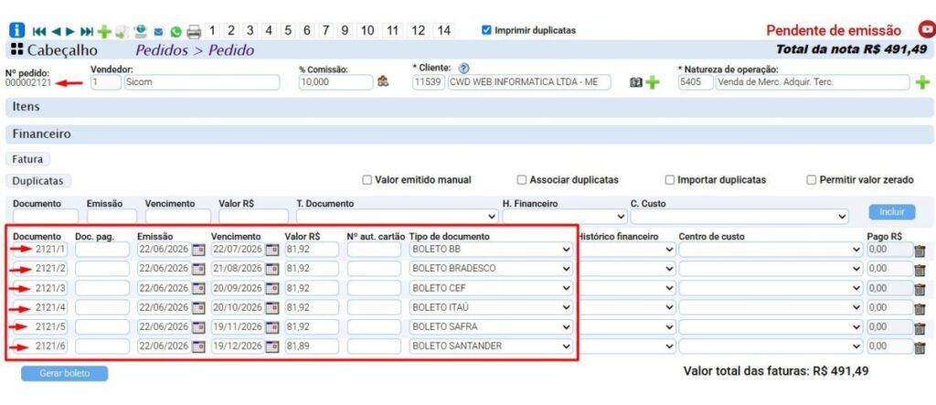
Task: Switch to page tab 12
Action: [x=419, y=30]
